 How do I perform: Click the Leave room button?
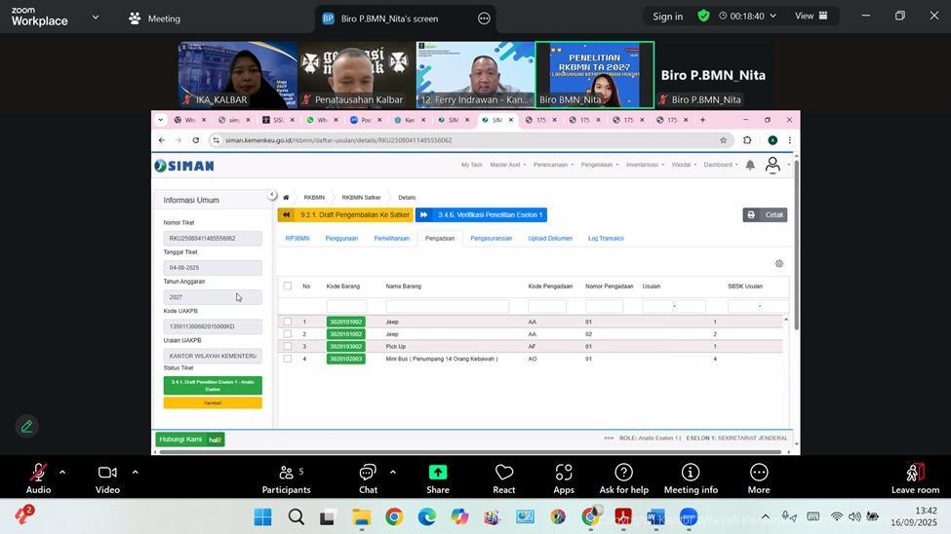coord(915,477)
